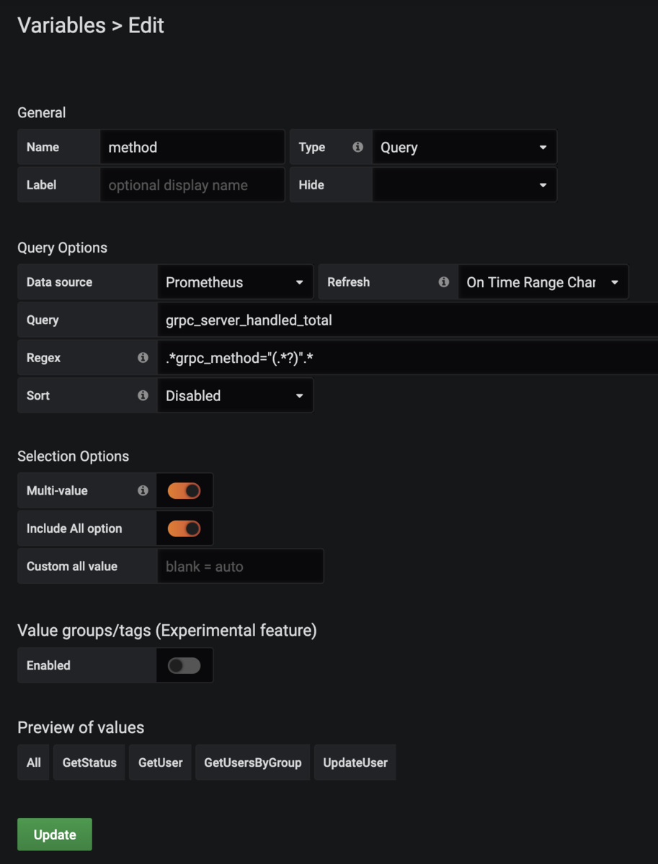
Task: Open the Type dropdown showing Query
Action: (463, 148)
